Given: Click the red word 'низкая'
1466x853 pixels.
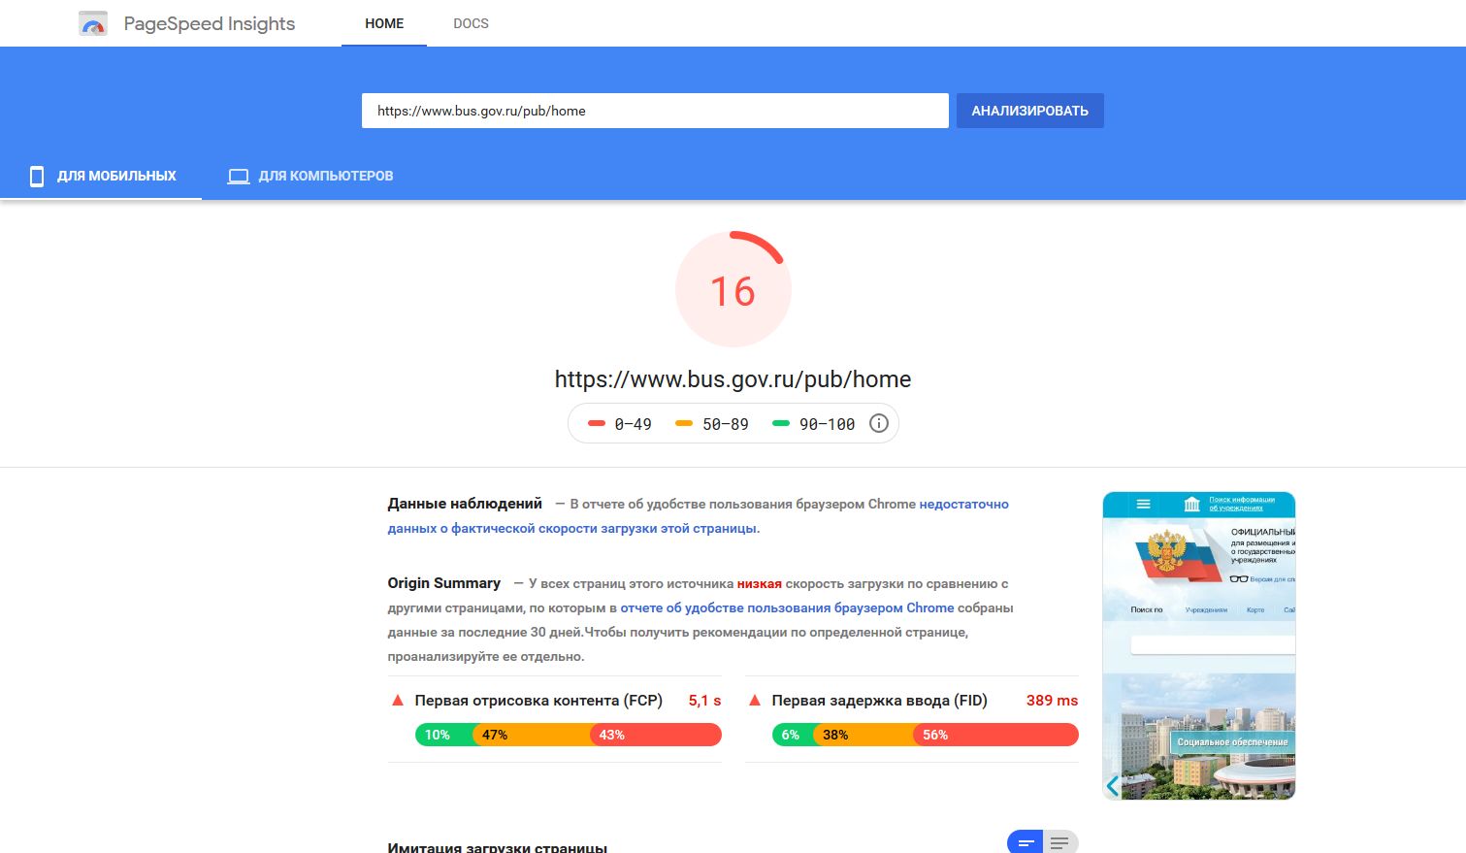Looking at the screenshot, I should [759, 583].
